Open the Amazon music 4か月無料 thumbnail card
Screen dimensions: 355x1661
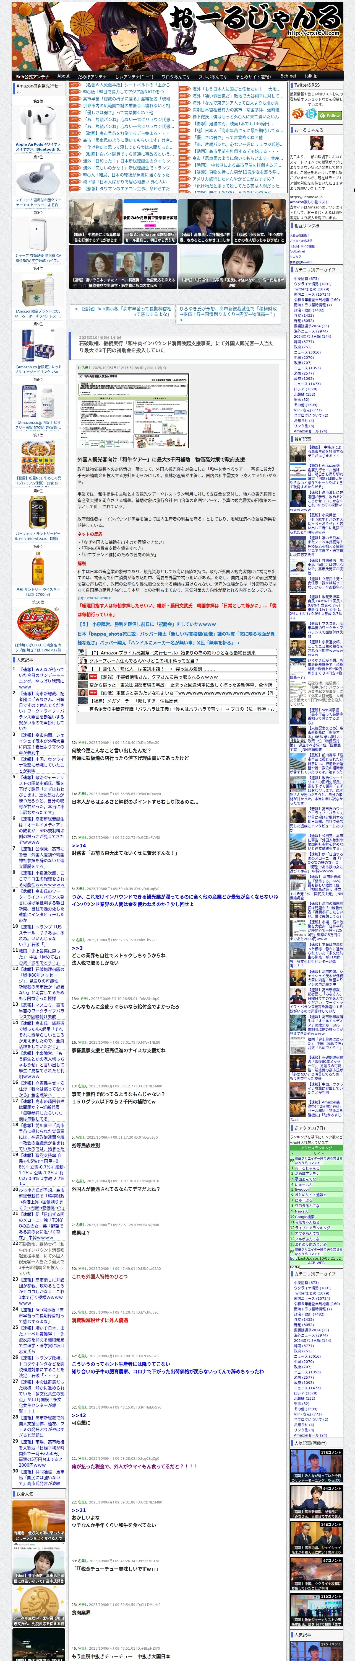(x=150, y=221)
